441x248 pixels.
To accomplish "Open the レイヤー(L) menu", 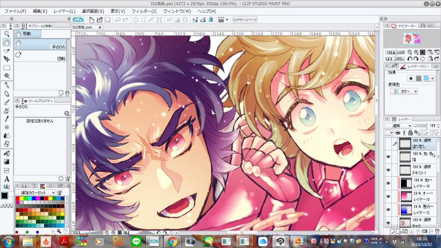I will [x=64, y=11].
